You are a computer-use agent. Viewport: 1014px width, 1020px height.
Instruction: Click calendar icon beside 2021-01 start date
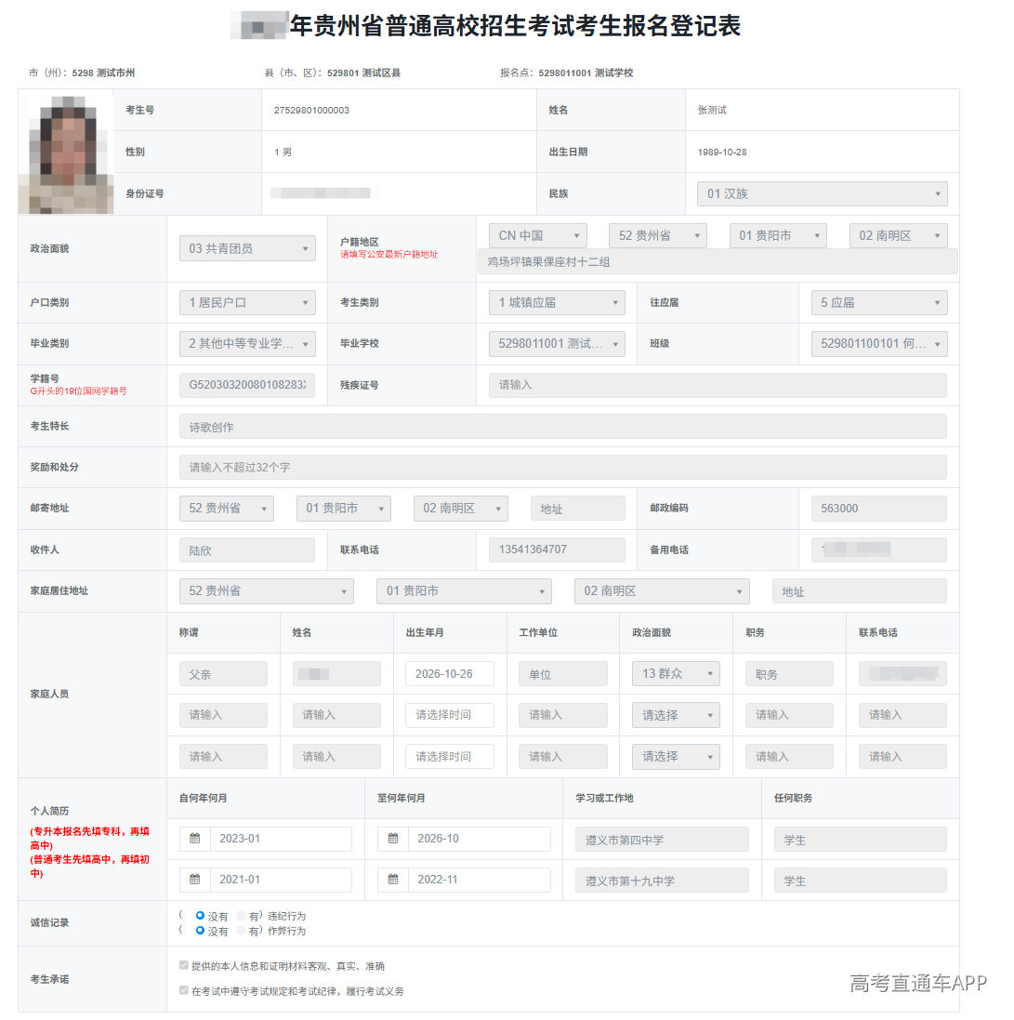[x=194, y=880]
